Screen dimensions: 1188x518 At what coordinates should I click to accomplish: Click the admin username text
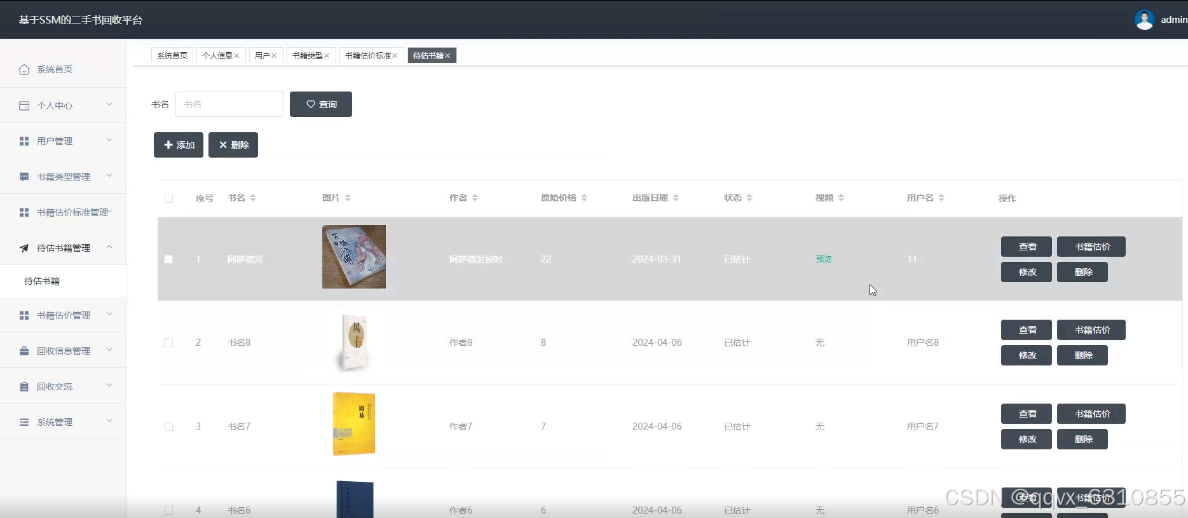click(1174, 20)
